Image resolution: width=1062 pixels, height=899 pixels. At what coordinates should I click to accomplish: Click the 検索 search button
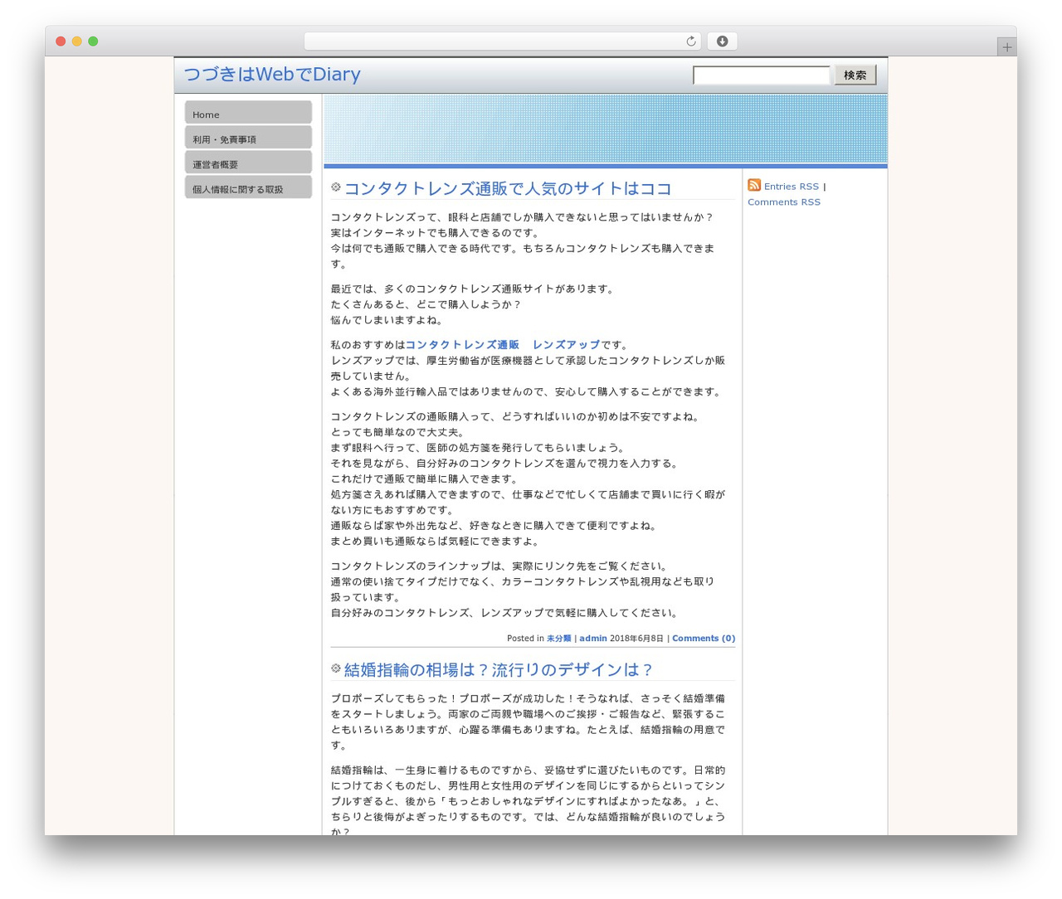pyautogui.click(x=855, y=75)
